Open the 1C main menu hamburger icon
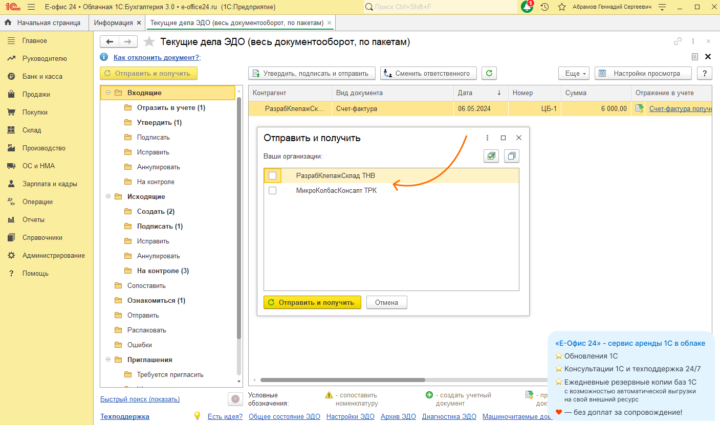 click(31, 7)
